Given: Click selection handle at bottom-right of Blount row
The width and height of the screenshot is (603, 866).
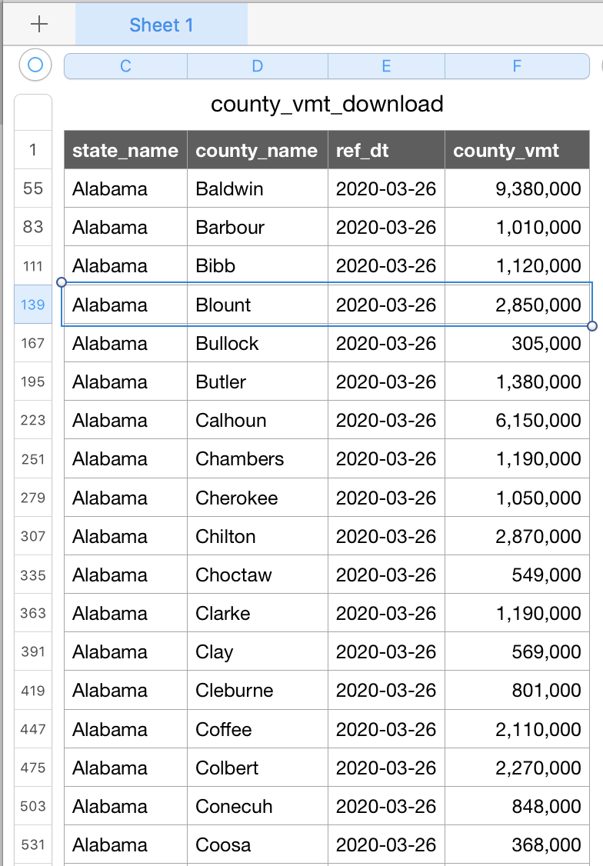Looking at the screenshot, I should [592, 326].
